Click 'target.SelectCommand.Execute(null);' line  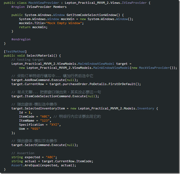(44, 145)
